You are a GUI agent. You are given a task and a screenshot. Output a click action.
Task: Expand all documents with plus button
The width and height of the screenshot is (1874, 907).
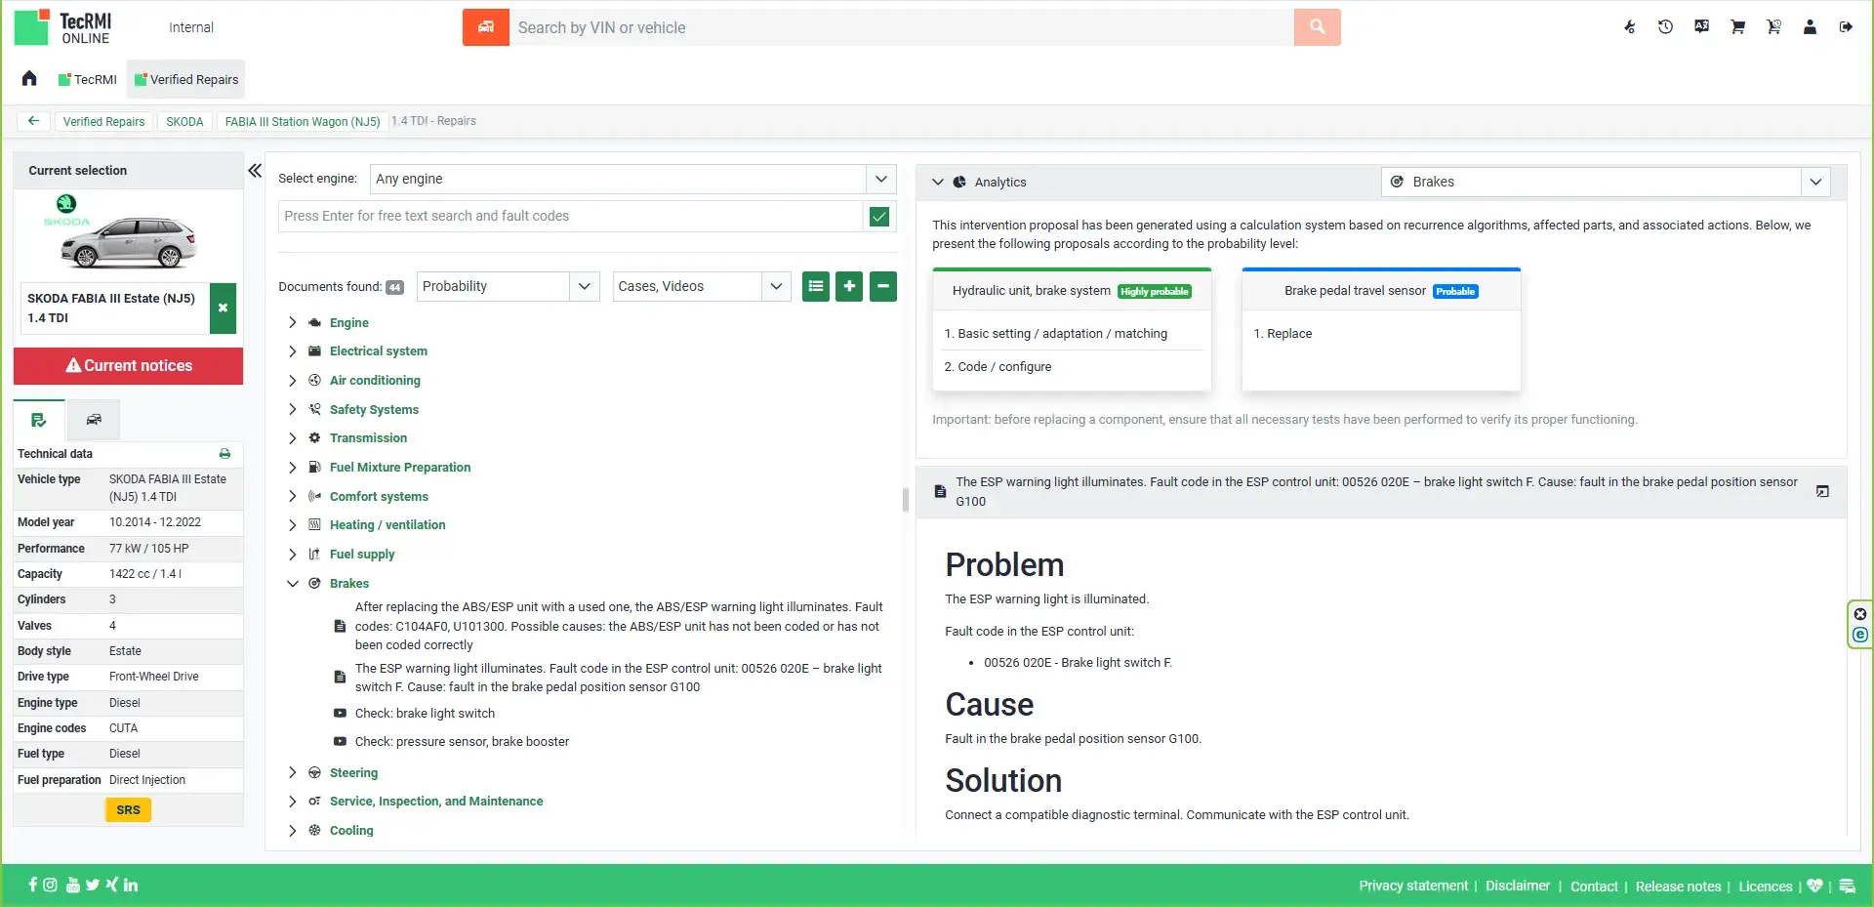(x=849, y=286)
